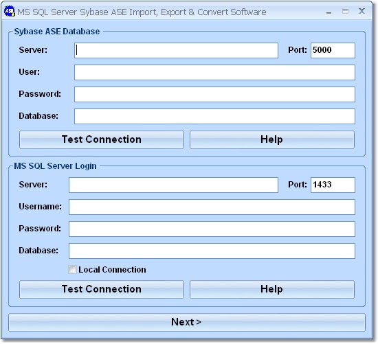Click the disabled maximize window button
Image resolution: width=378 pixels, height=344 pixels.
(345, 11)
